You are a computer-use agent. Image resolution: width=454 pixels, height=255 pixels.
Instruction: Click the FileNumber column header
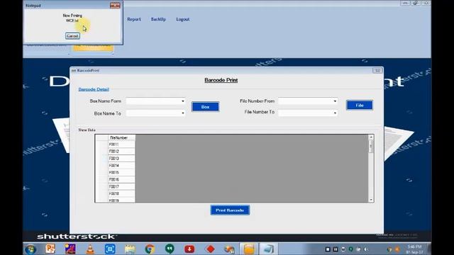(121, 137)
